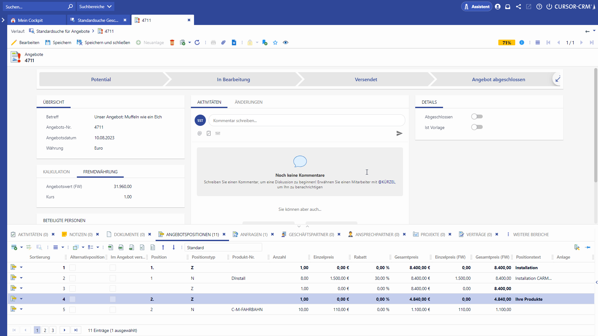Click the Kommentar schreiben input field
598x336 pixels.
(306, 121)
